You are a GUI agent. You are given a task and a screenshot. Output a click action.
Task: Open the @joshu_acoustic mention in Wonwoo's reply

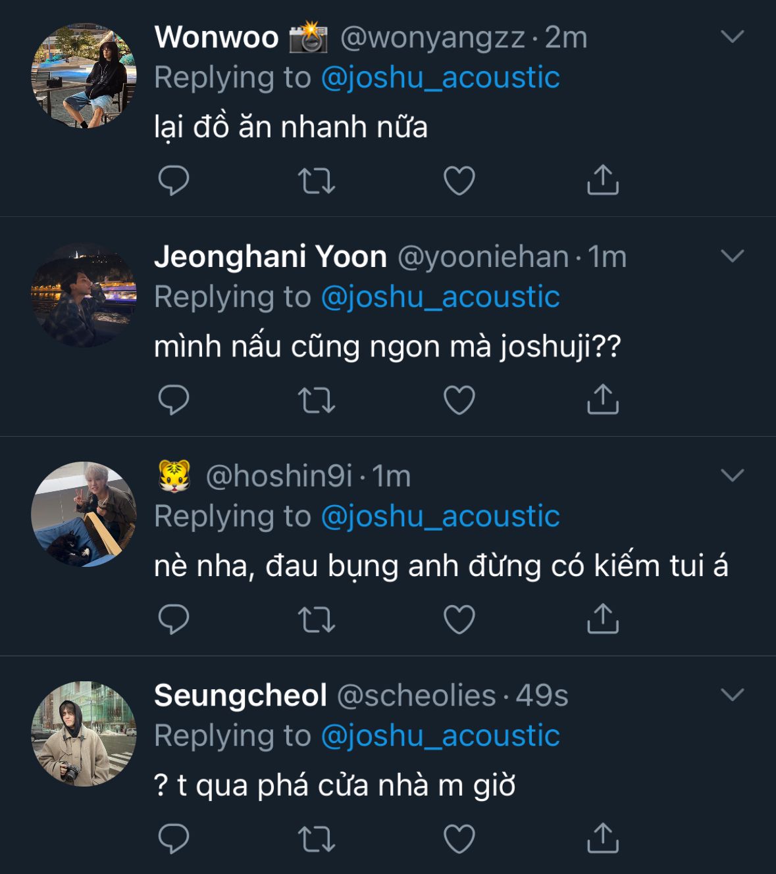440,78
